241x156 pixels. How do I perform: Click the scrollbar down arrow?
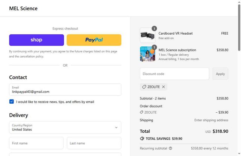click(x=239, y=153)
